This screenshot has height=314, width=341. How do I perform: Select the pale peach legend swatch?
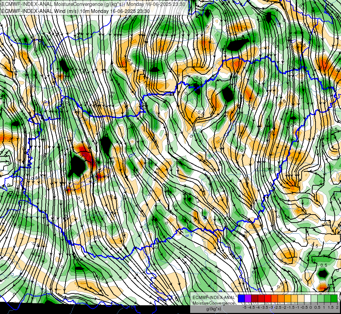301,299
